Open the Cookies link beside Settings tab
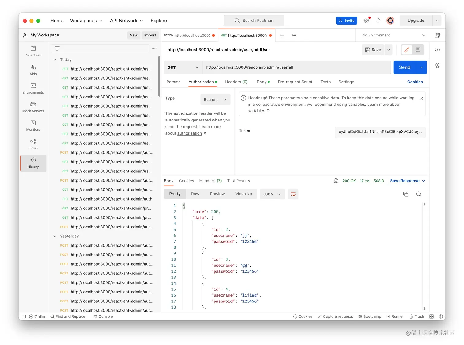Viewport: 464px width, 345px height. 415,82
